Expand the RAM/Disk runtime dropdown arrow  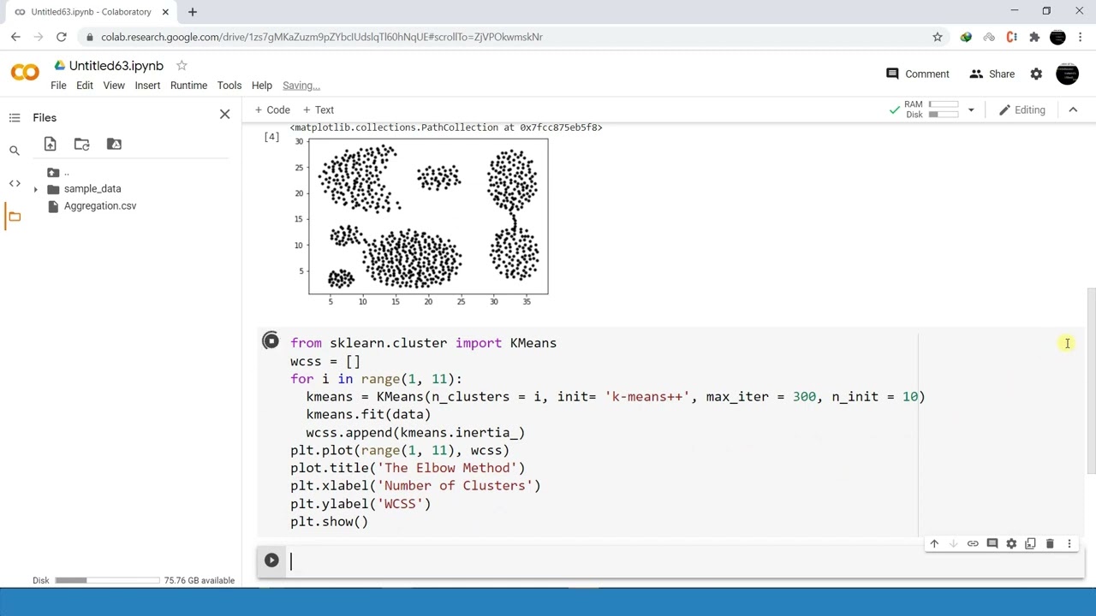pyautogui.click(x=970, y=110)
